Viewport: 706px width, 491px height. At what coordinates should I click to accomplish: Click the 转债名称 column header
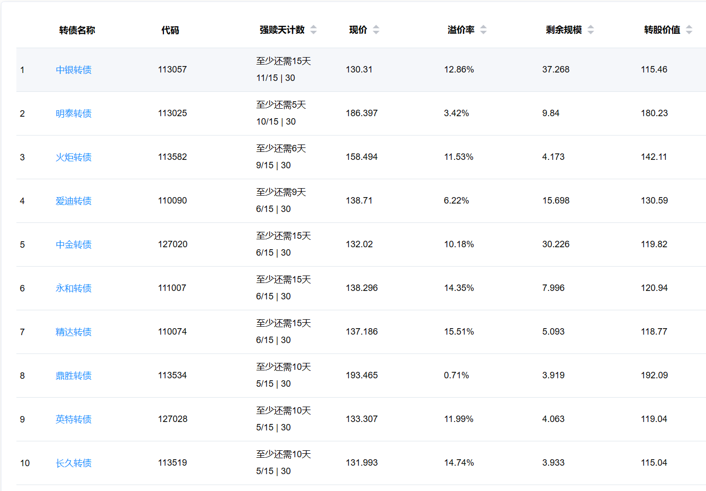(77, 30)
